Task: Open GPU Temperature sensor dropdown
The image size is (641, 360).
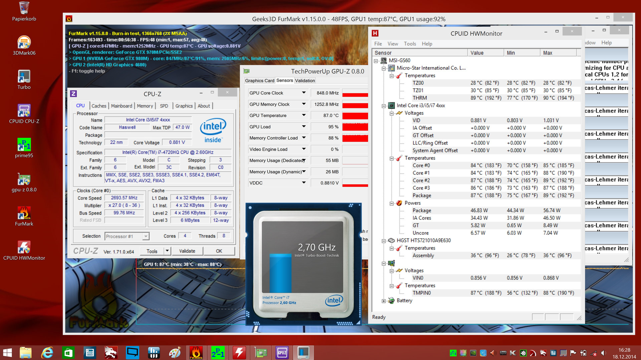Action: (x=304, y=115)
